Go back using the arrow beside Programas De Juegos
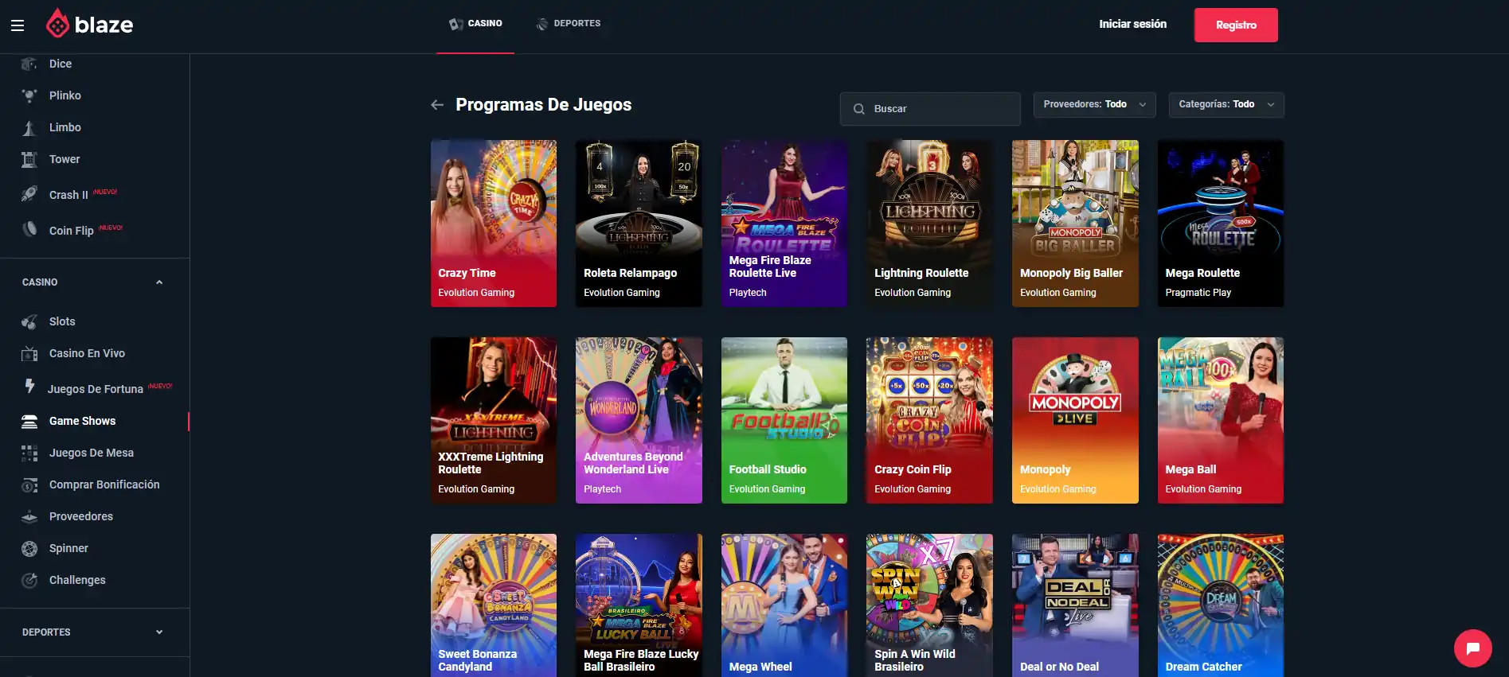 pos(437,105)
